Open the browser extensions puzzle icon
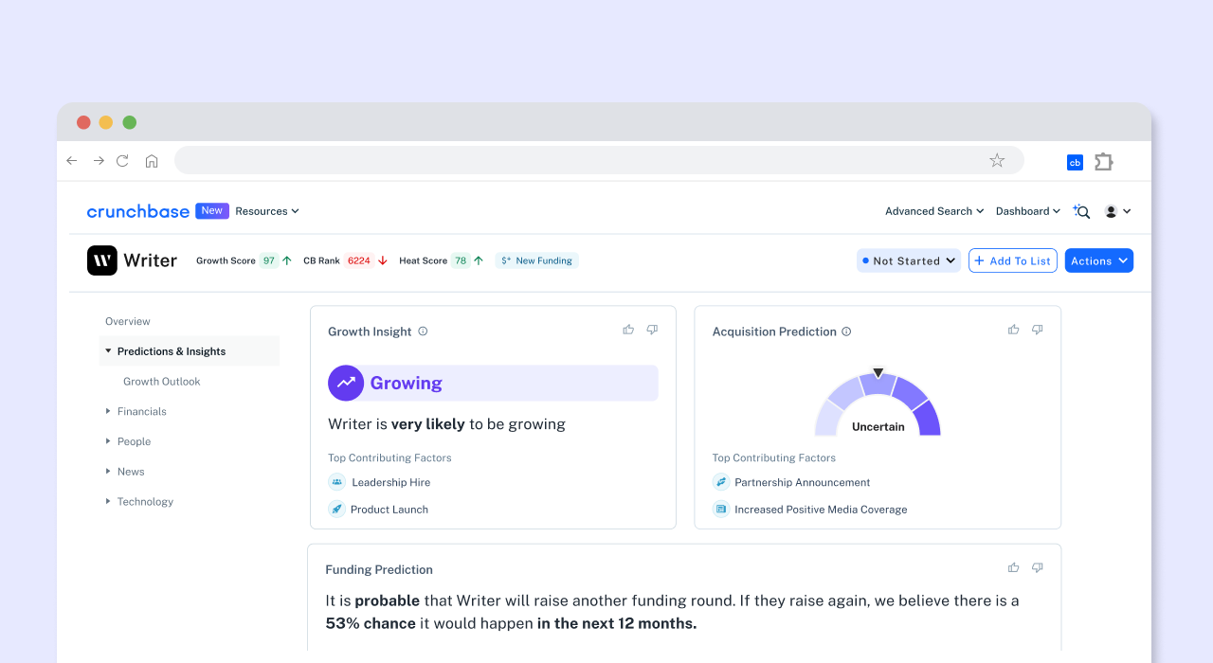The image size is (1213, 663). (1104, 162)
